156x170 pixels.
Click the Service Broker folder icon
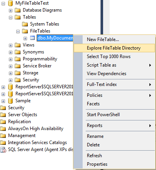click(x=18, y=66)
